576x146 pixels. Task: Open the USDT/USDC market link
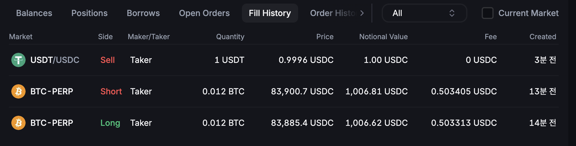point(55,60)
